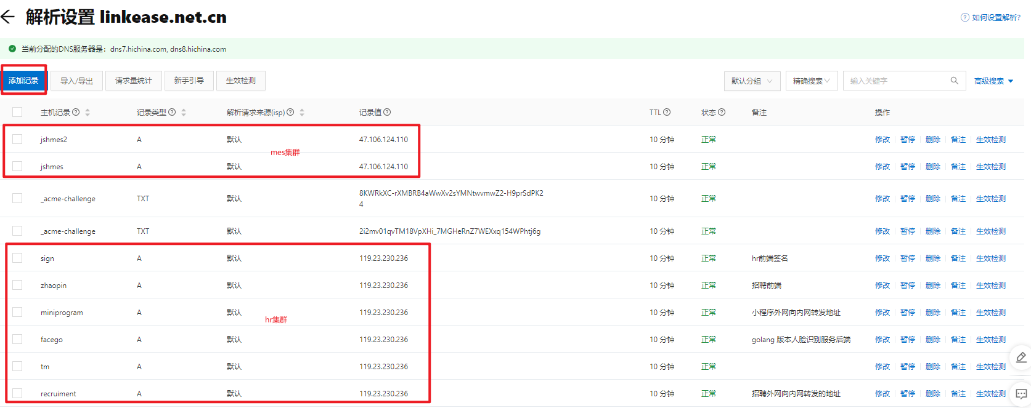Click the back arrow beside 解析设置
Screen dimensions: 1031x408
[x=8, y=17]
